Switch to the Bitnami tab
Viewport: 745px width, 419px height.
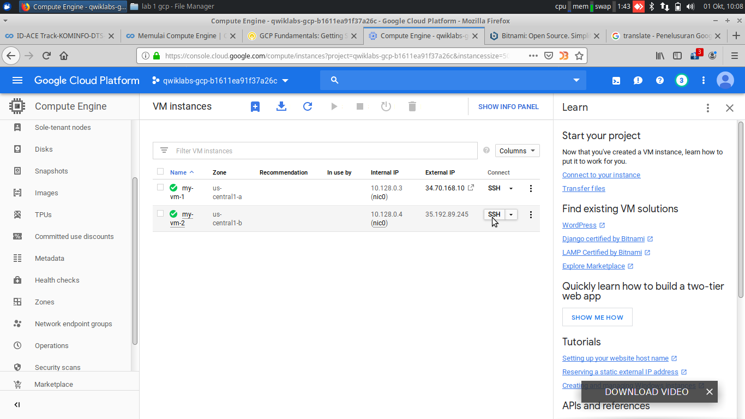(545, 36)
